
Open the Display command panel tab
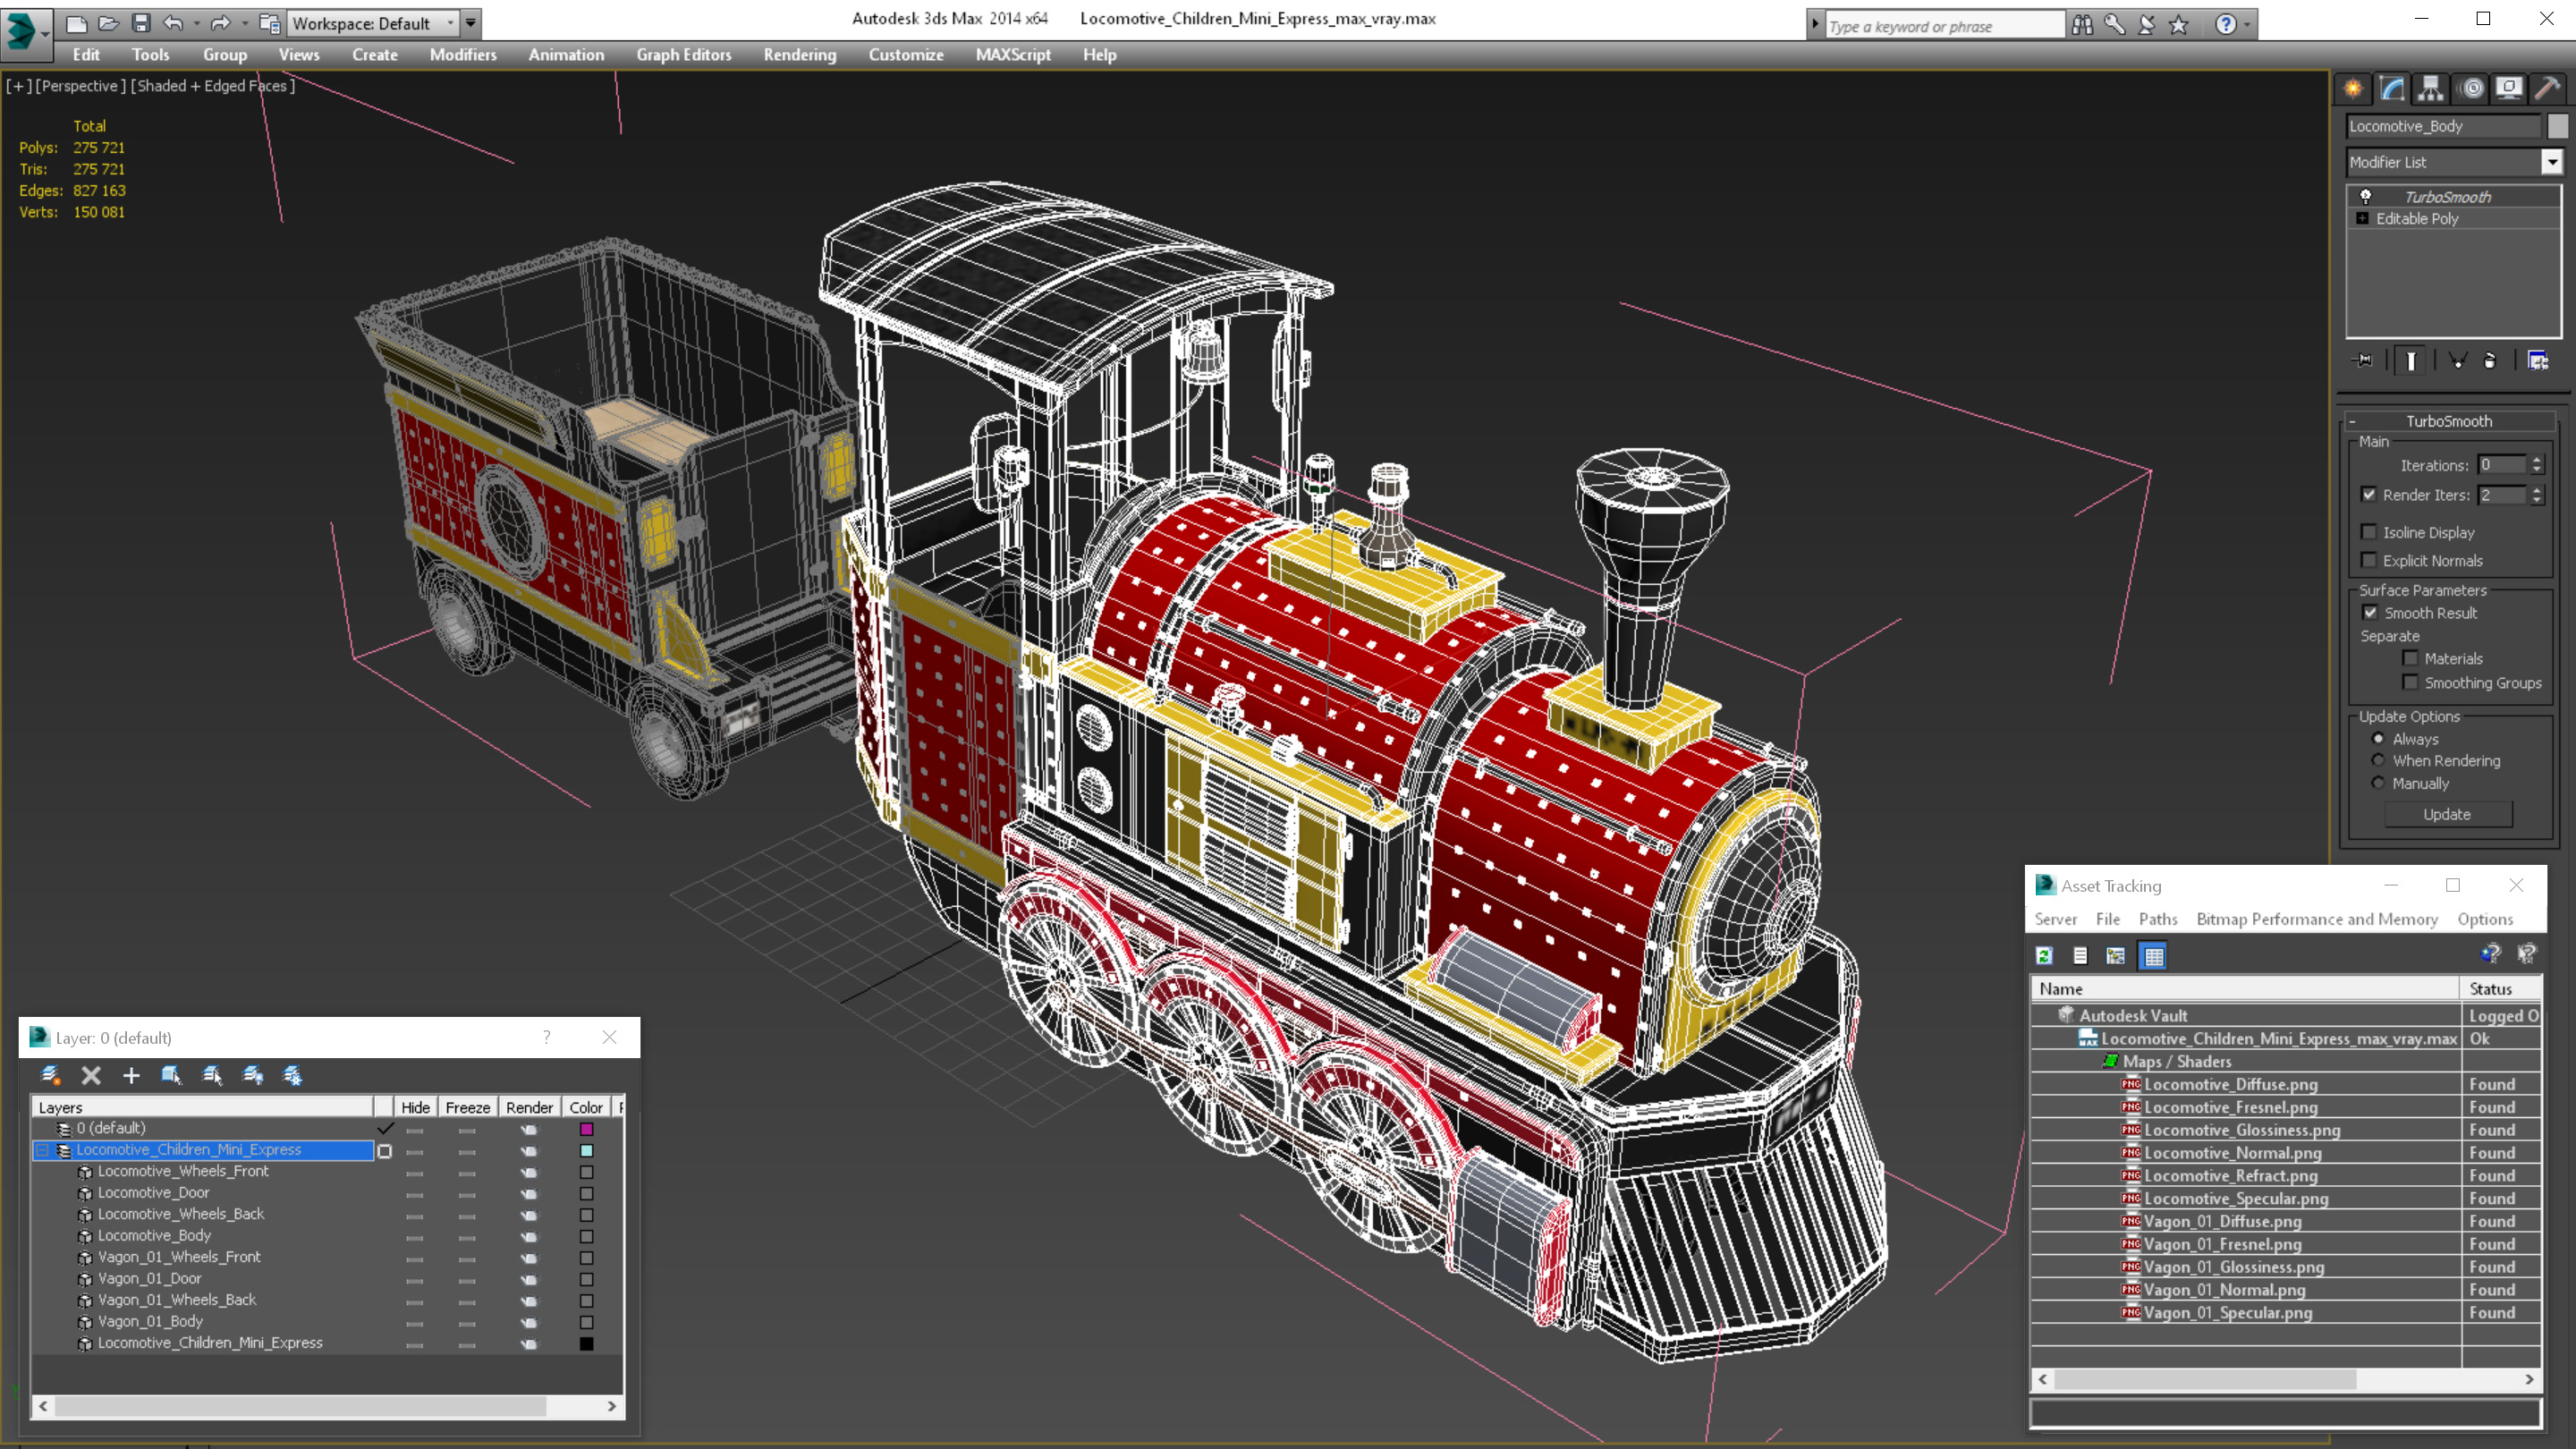click(x=2509, y=89)
